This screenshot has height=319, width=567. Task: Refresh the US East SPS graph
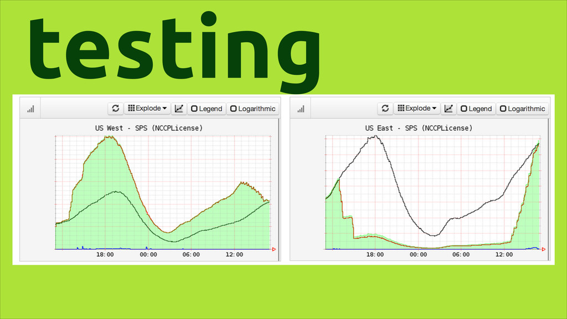pos(385,109)
